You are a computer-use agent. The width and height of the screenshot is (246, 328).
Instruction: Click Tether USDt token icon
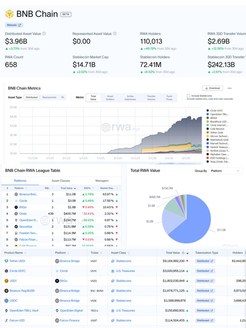point(6,261)
